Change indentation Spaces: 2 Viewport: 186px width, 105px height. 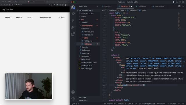coord(121,104)
